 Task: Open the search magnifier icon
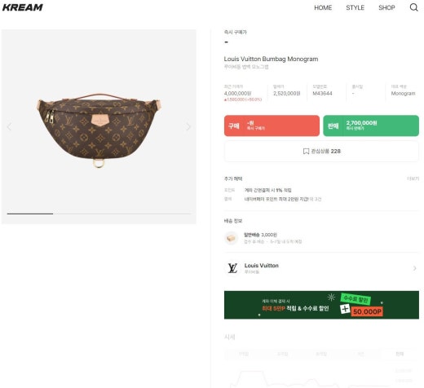[413, 7]
